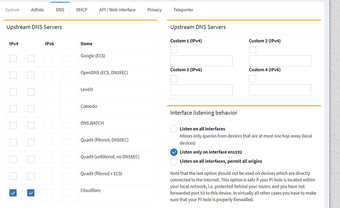Switch to the Adlists tab
The image size is (340, 208).
click(x=37, y=9)
